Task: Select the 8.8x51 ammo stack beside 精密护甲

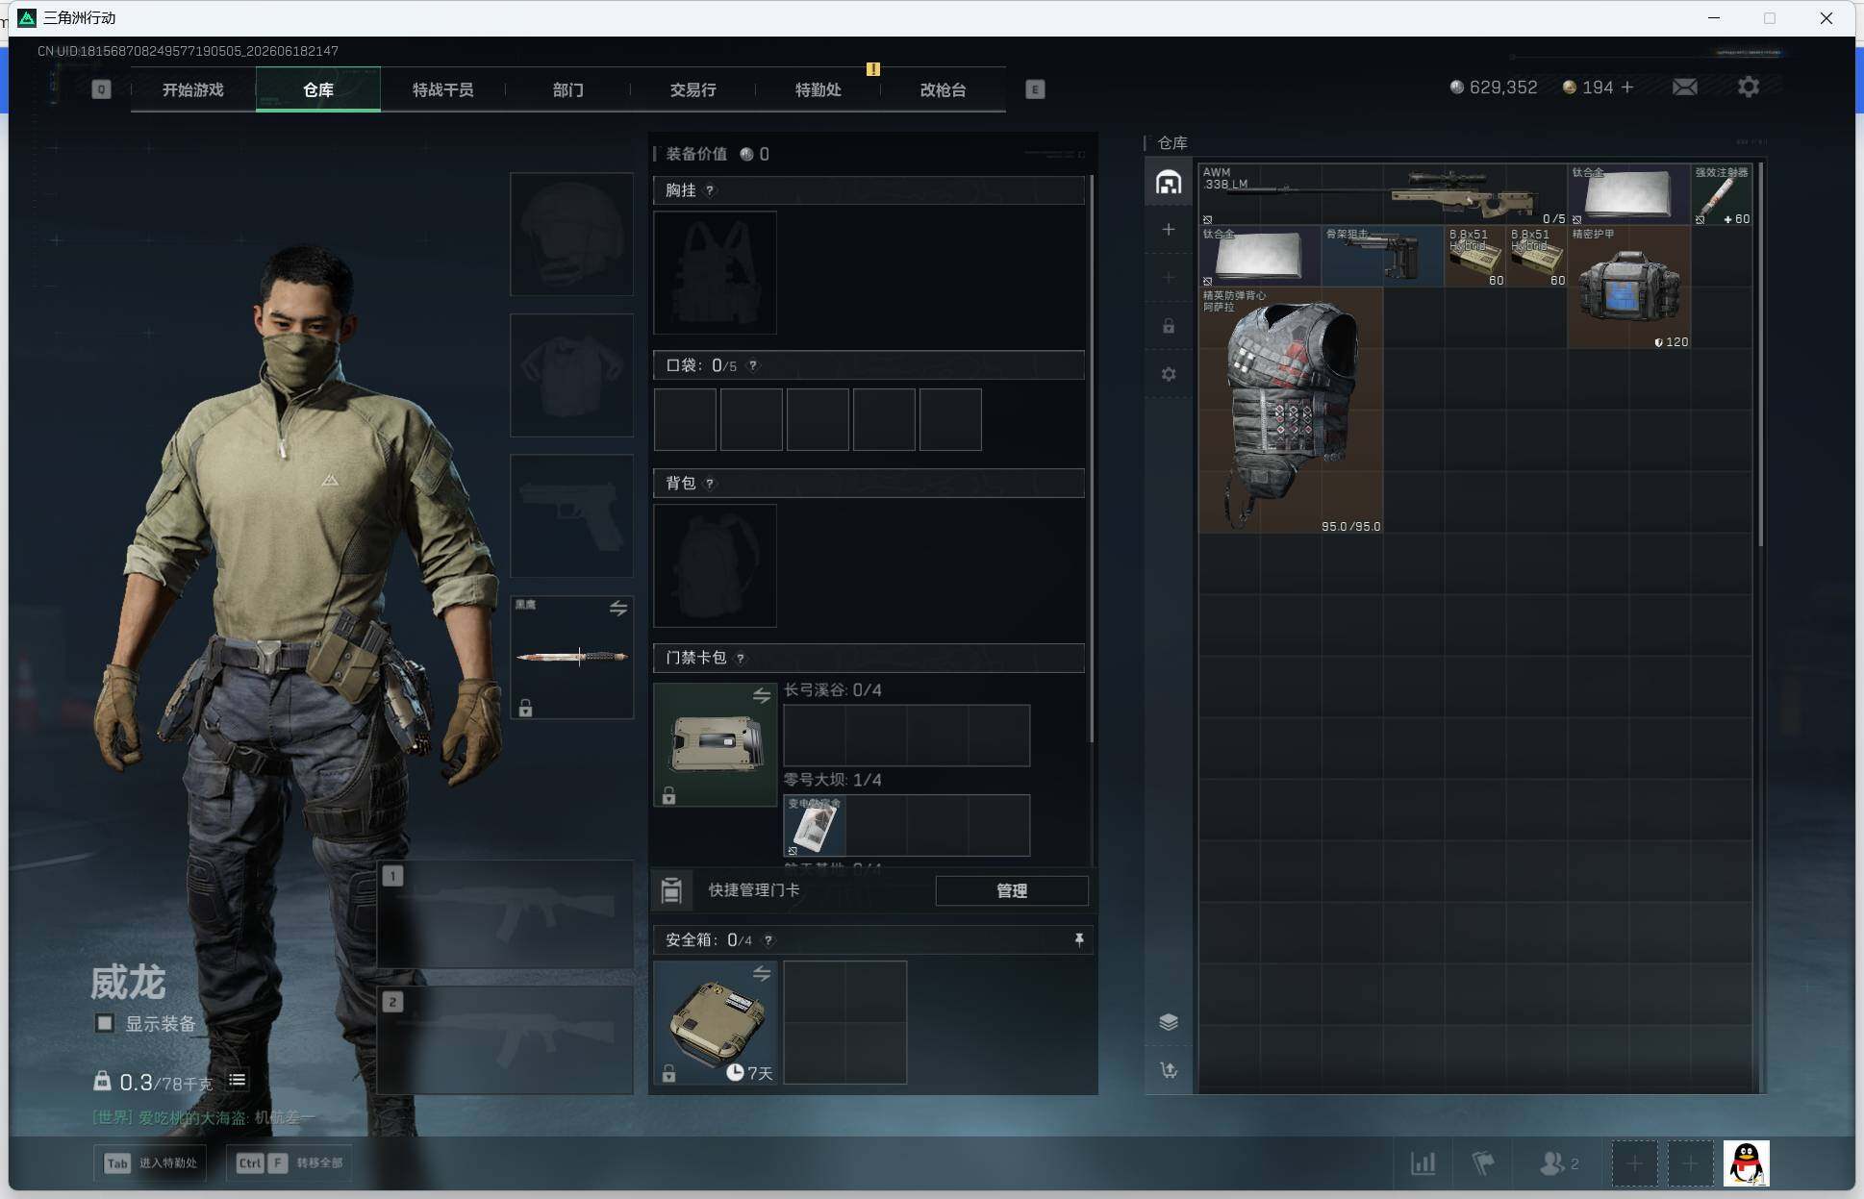Action: [1537, 256]
